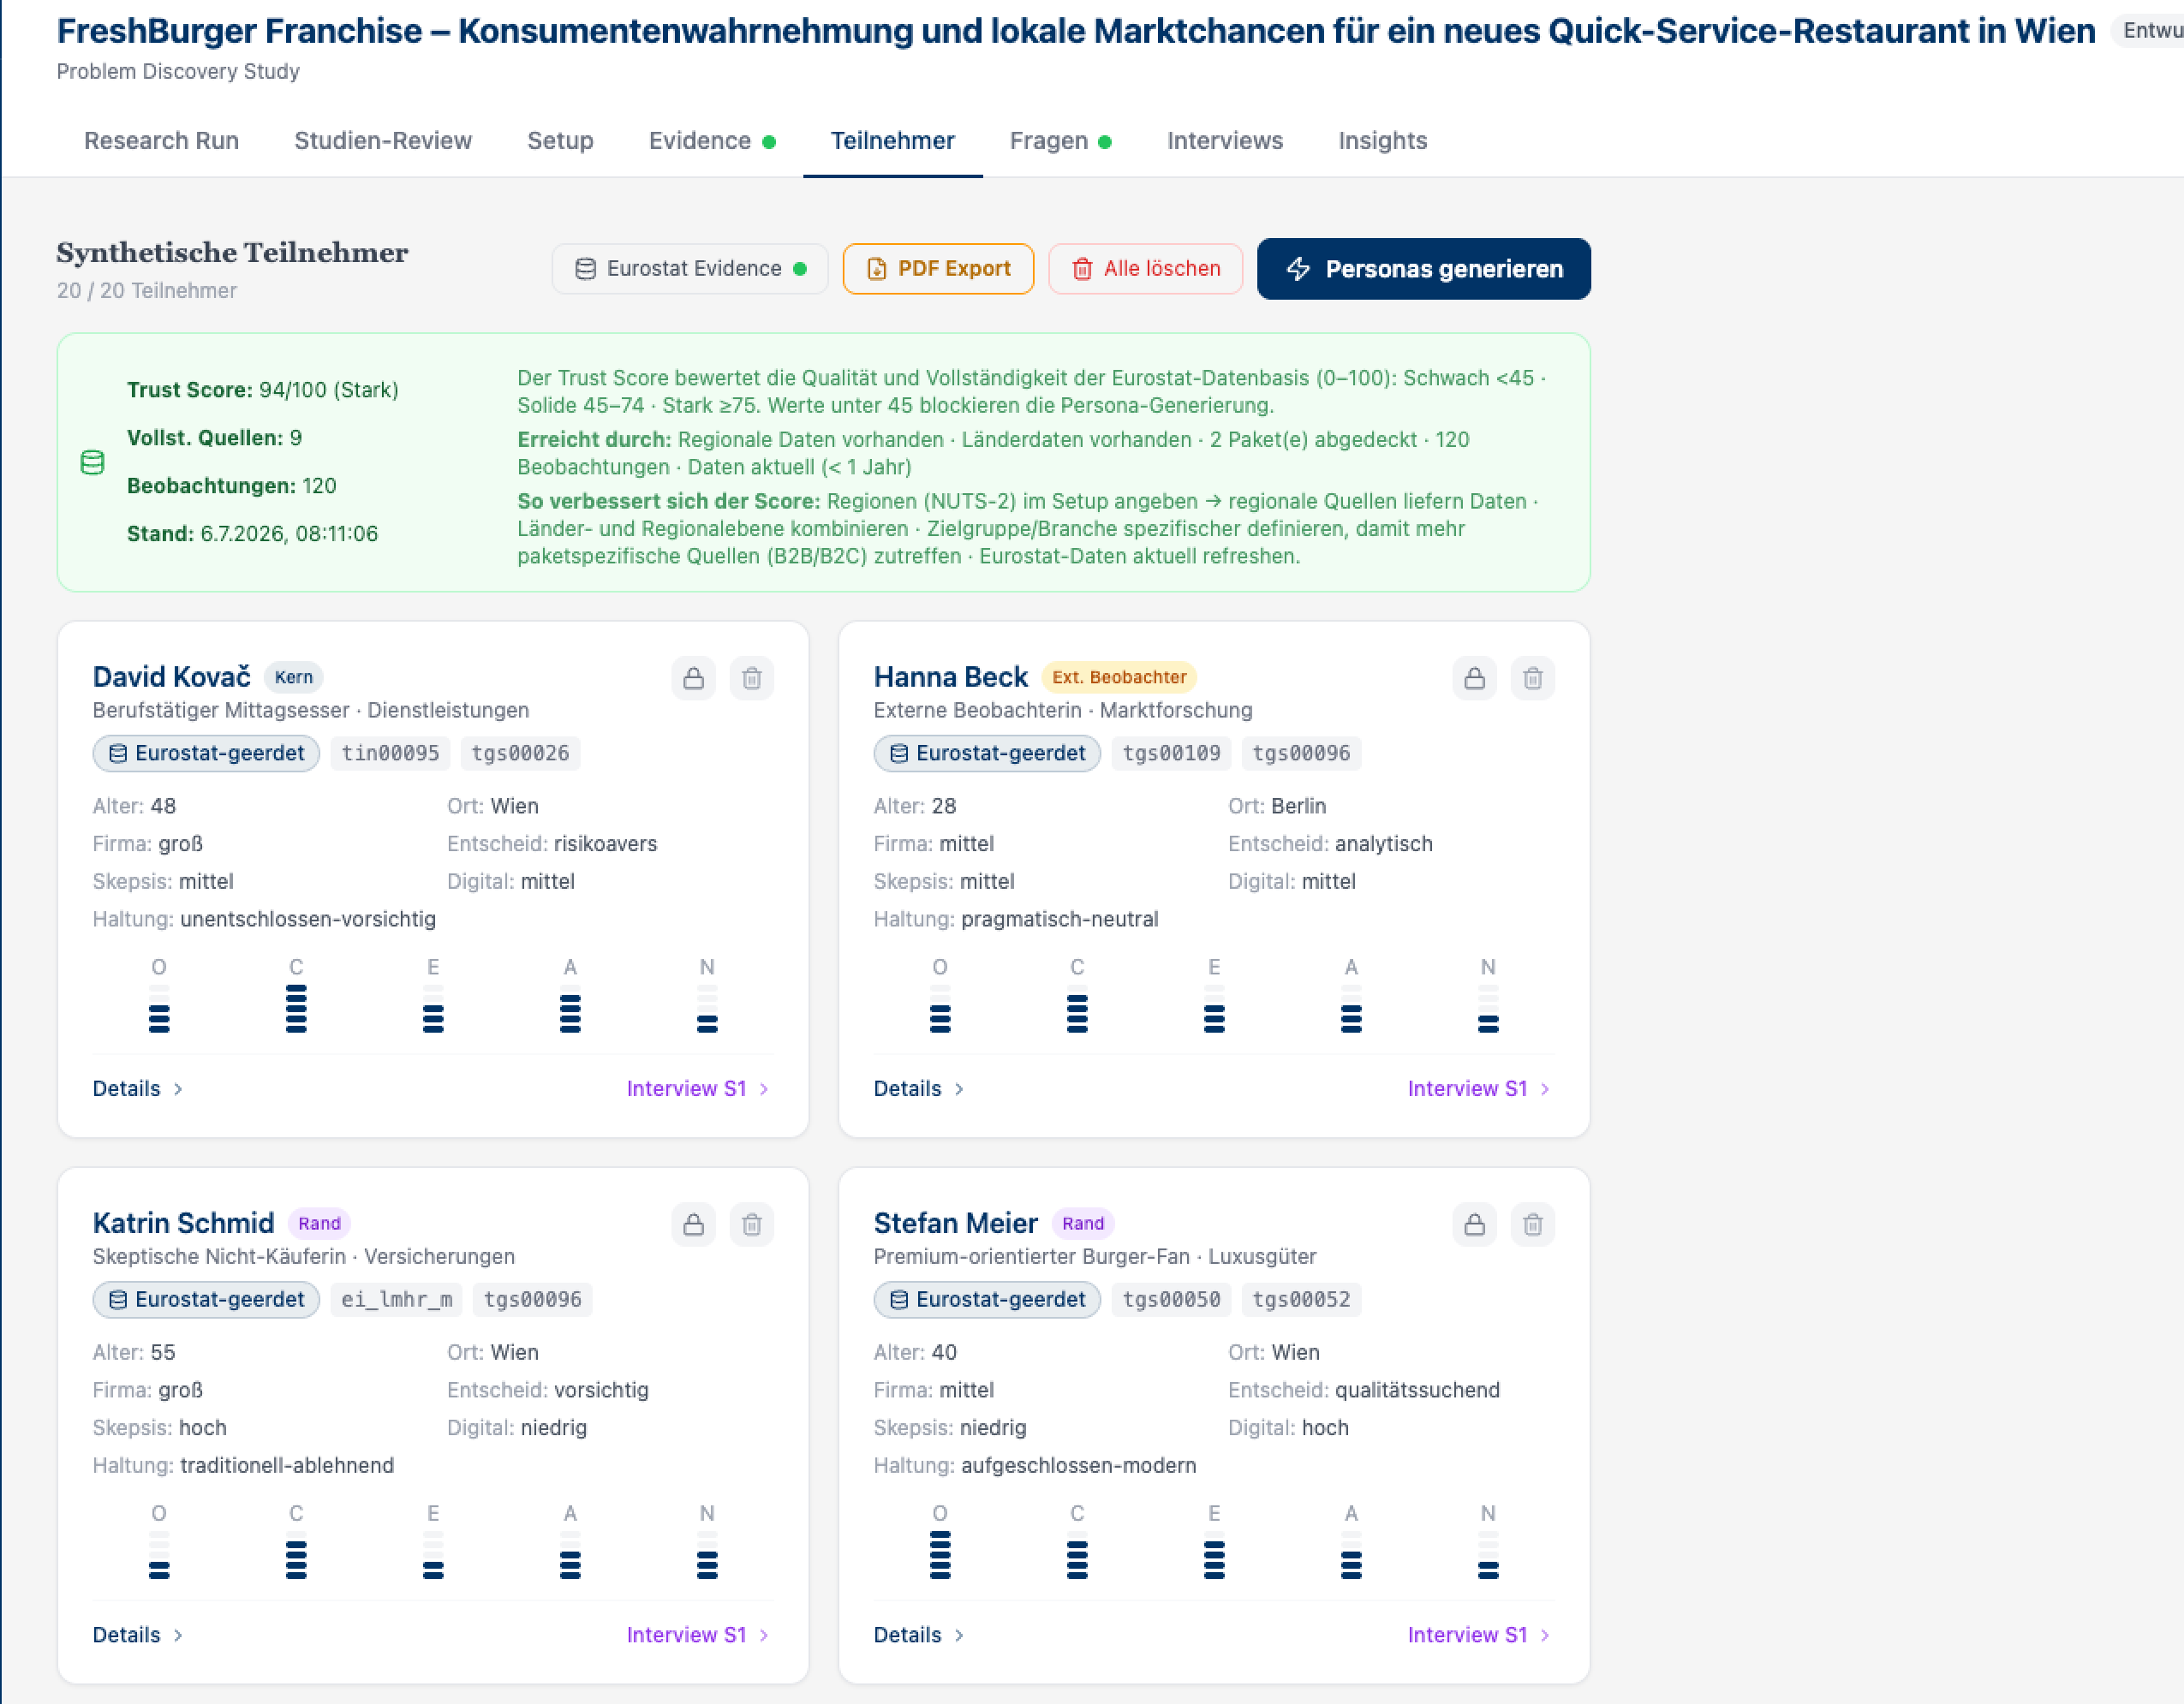
Task: Expand Details for Stefan Meier
Action: pyautogui.click(x=919, y=1635)
